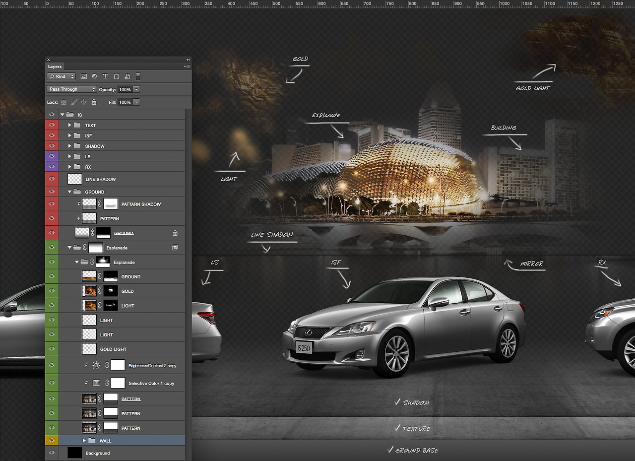Filter layers by type (T) icon
Image resolution: width=635 pixels, height=461 pixels.
click(105, 76)
